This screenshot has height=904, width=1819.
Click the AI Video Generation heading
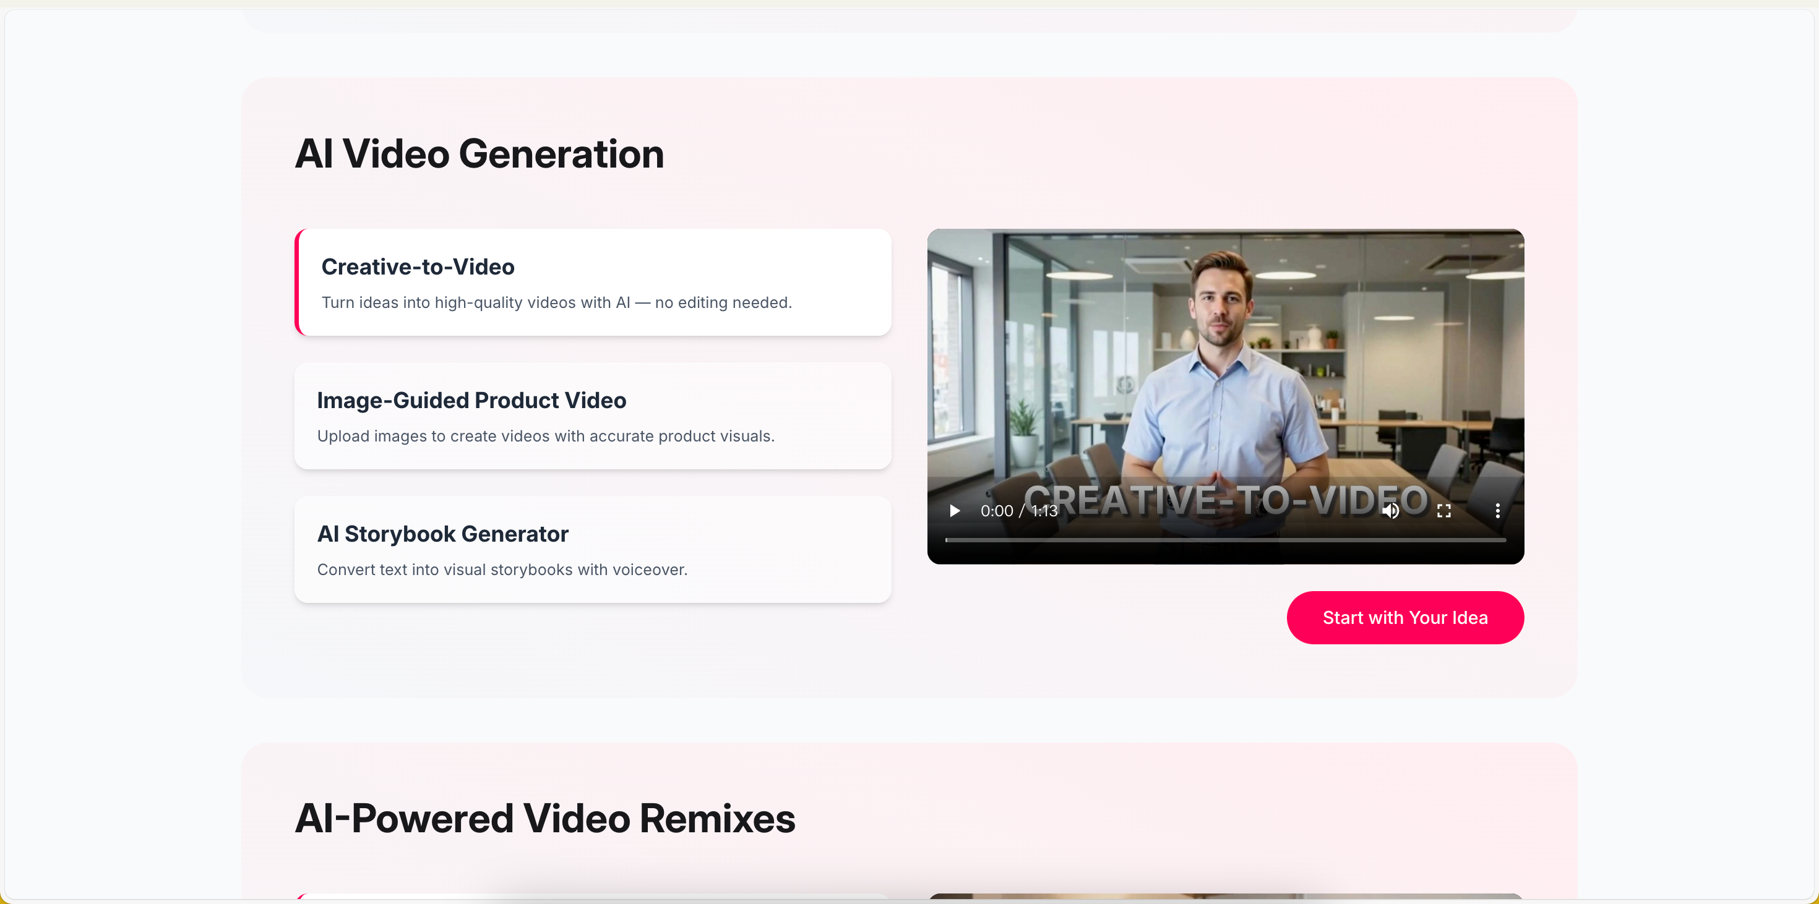tap(479, 154)
